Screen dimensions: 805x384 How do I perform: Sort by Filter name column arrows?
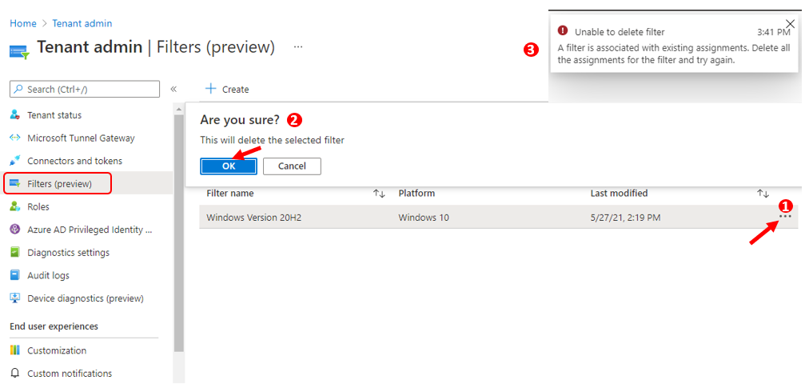coord(379,194)
